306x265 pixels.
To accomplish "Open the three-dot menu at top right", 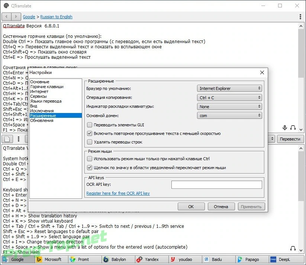I will [300, 17].
